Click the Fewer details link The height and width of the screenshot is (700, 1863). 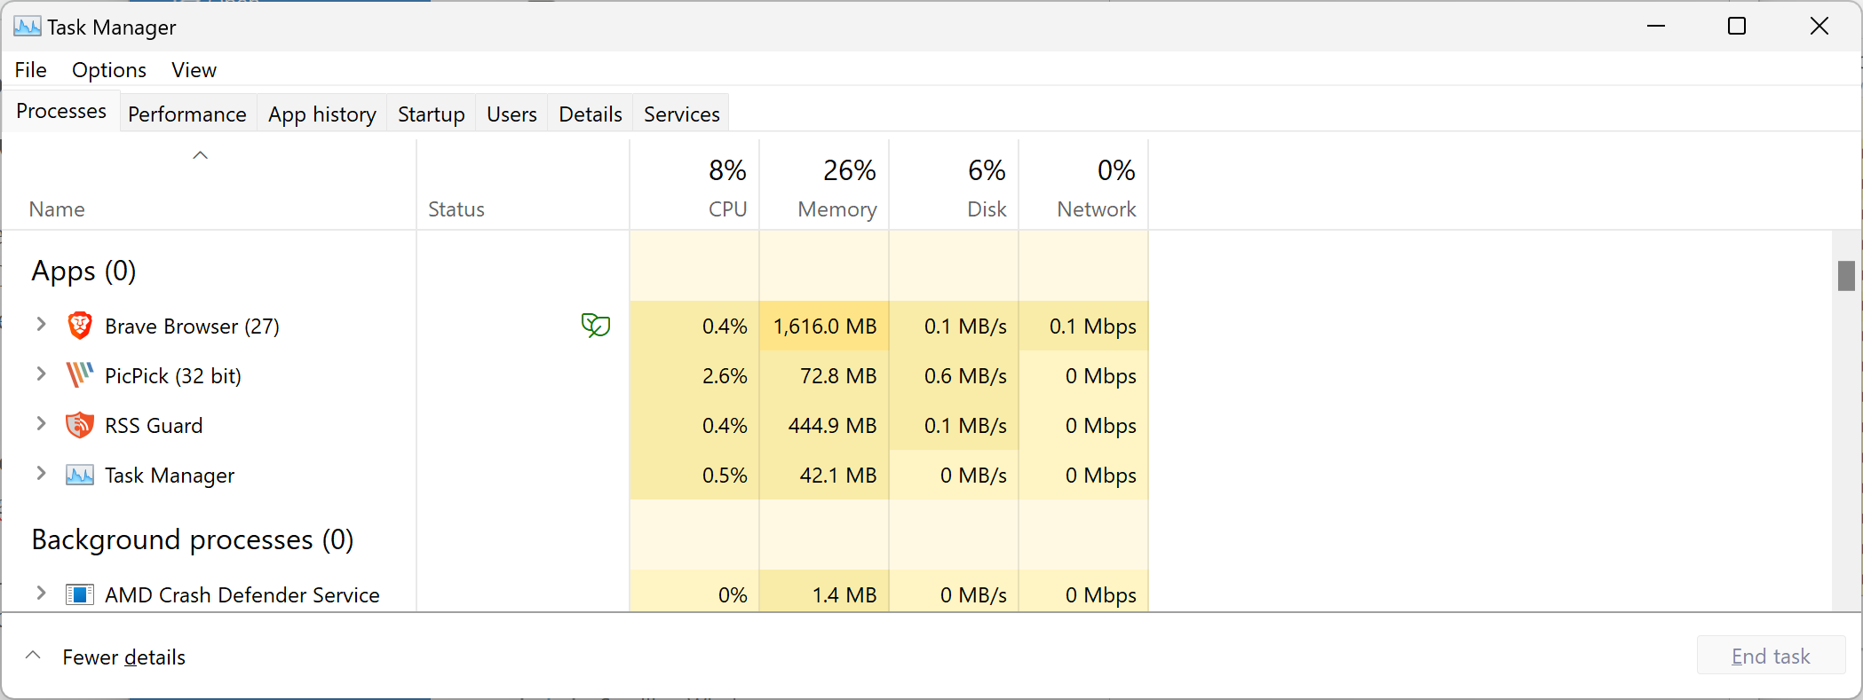click(x=124, y=657)
